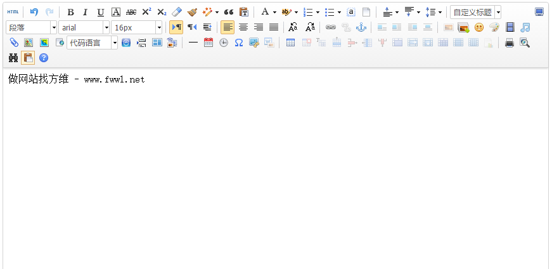Toggle Italic formatting
Screen dimensions: 552x269
pos(85,12)
